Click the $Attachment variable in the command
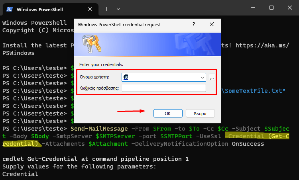The image size is (299, 180). point(108,144)
